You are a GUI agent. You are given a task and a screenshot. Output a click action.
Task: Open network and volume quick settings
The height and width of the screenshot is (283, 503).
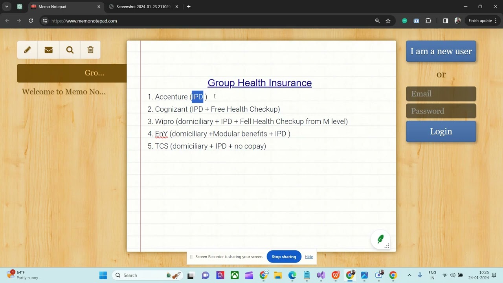coord(453,275)
